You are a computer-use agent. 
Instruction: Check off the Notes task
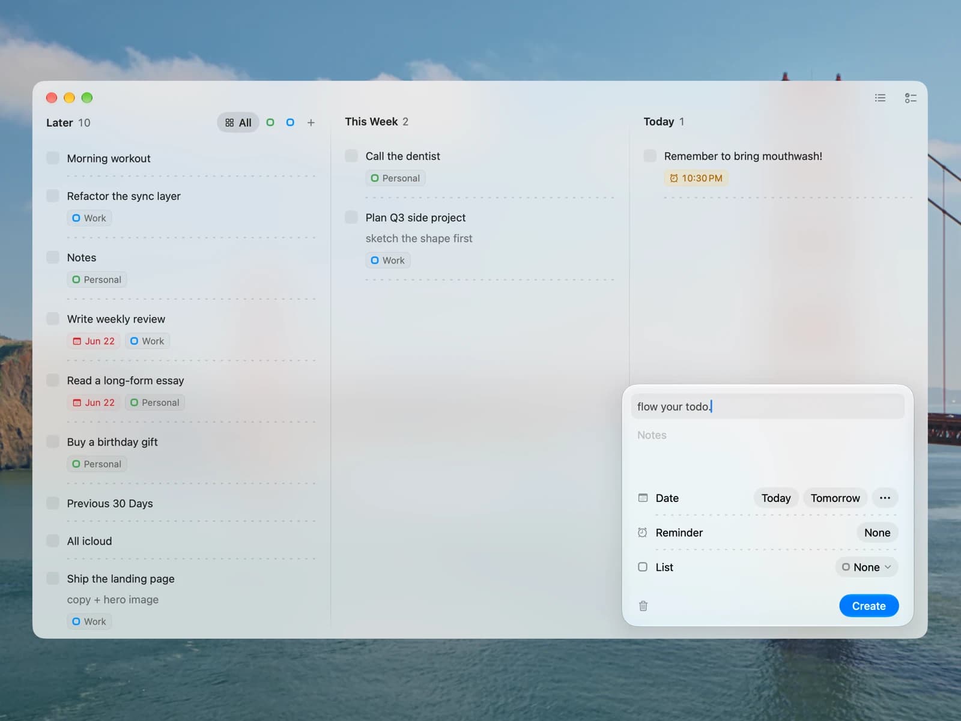pyautogui.click(x=53, y=257)
